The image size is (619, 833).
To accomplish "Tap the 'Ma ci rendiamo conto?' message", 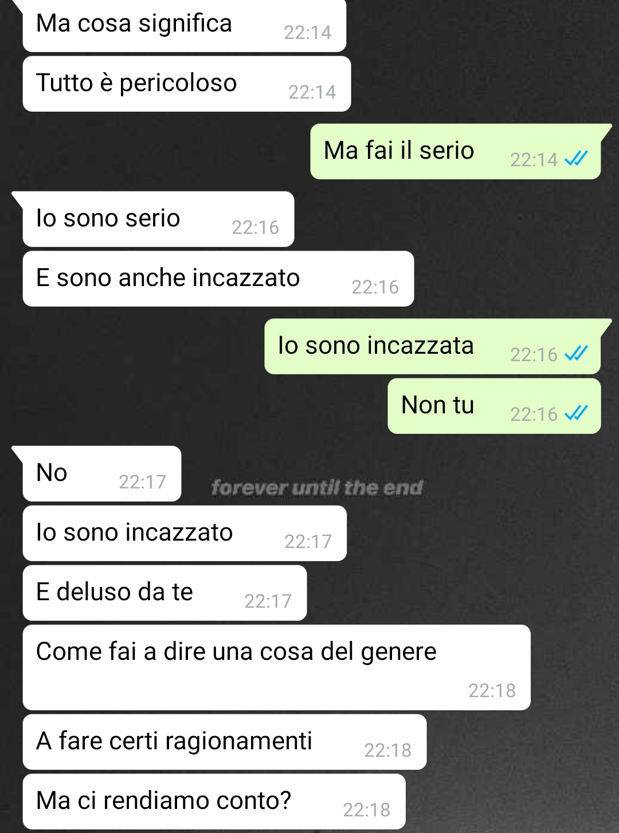I will [214, 801].
